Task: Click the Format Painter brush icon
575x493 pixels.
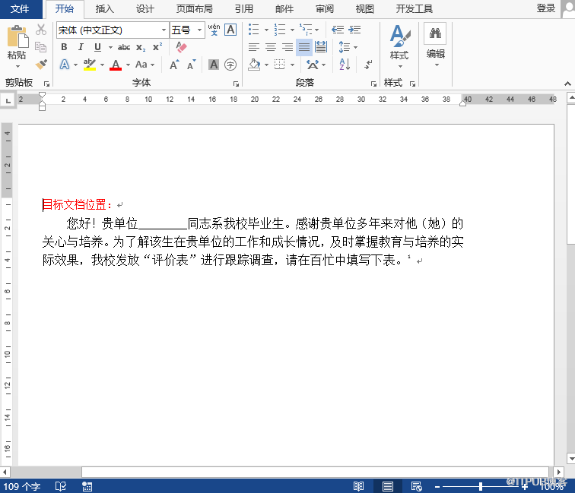Action: [41, 65]
